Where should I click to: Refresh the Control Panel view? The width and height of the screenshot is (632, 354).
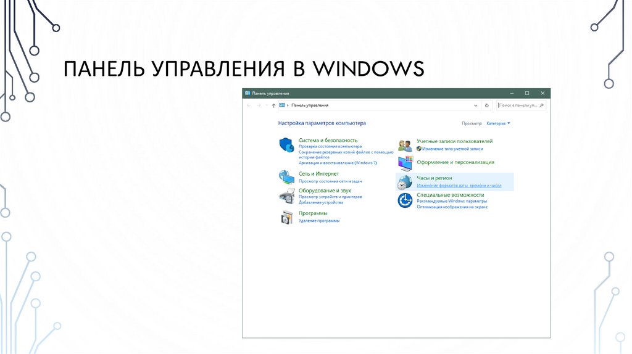486,105
